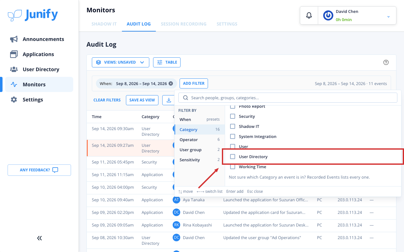Viewport: 404px width, 252px height.
Task: Select the When filter option
Action: tap(199, 119)
